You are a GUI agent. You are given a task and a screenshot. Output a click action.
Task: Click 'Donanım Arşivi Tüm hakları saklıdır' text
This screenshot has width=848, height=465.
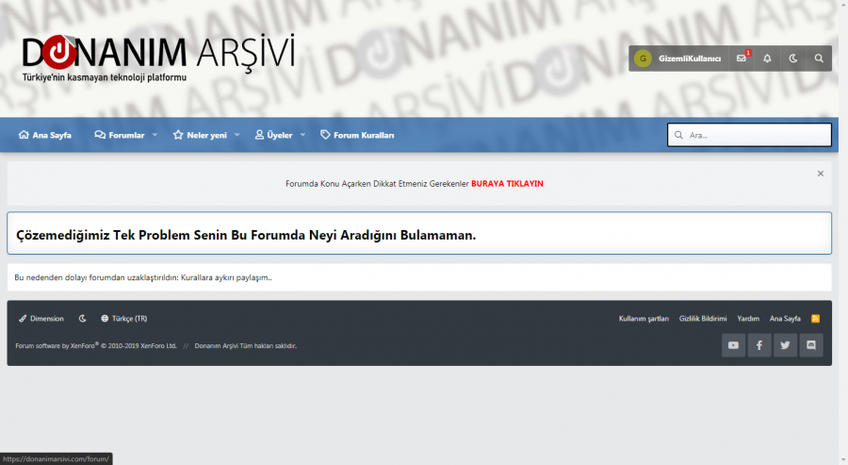coord(246,345)
